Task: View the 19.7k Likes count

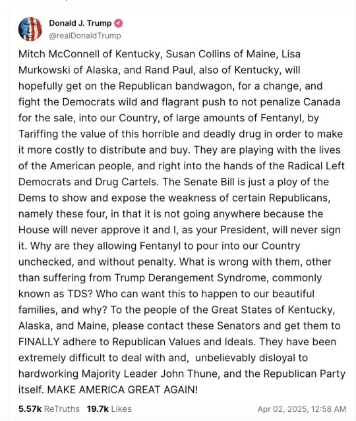Action: point(98,409)
